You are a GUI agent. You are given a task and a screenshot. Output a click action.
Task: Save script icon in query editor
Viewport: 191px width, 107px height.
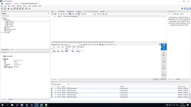pos(55,14)
